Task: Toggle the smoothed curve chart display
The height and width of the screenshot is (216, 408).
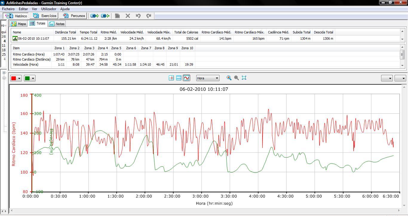Action: (186, 78)
